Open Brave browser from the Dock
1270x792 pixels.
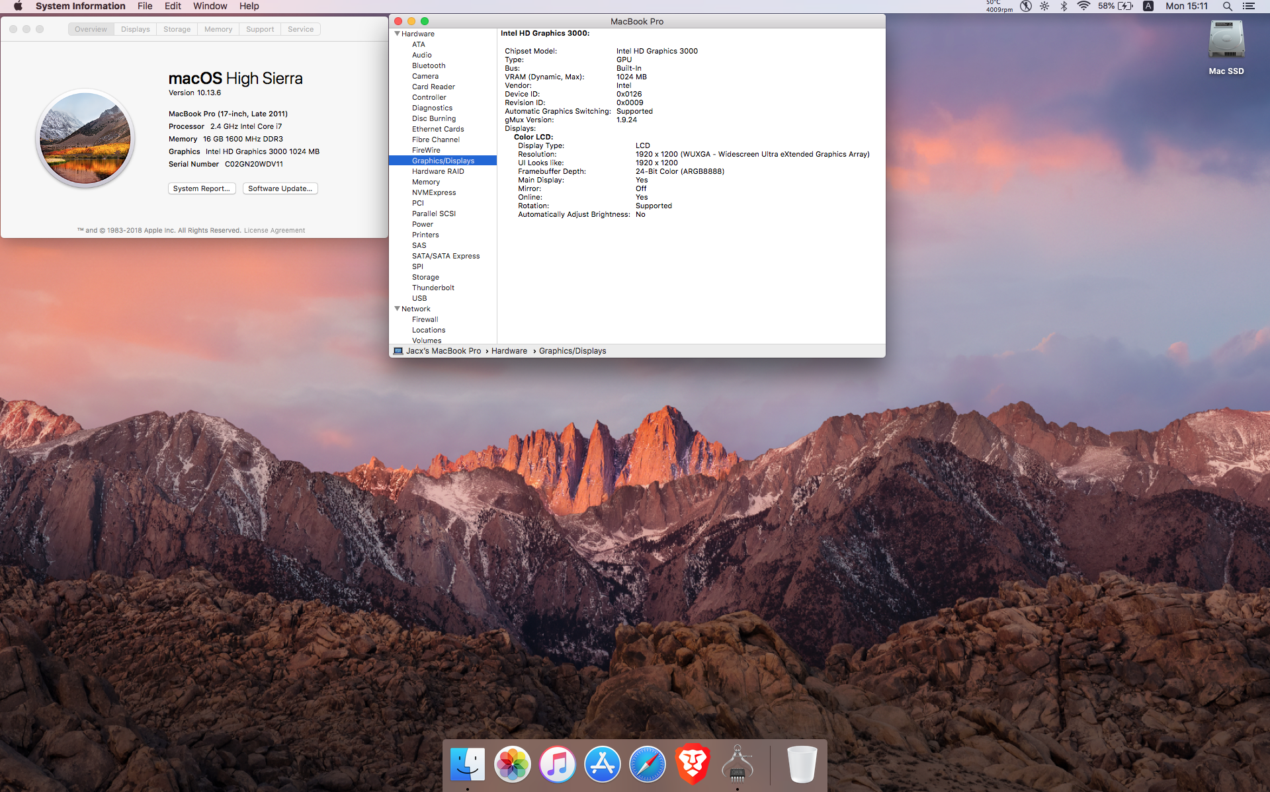[x=693, y=764]
